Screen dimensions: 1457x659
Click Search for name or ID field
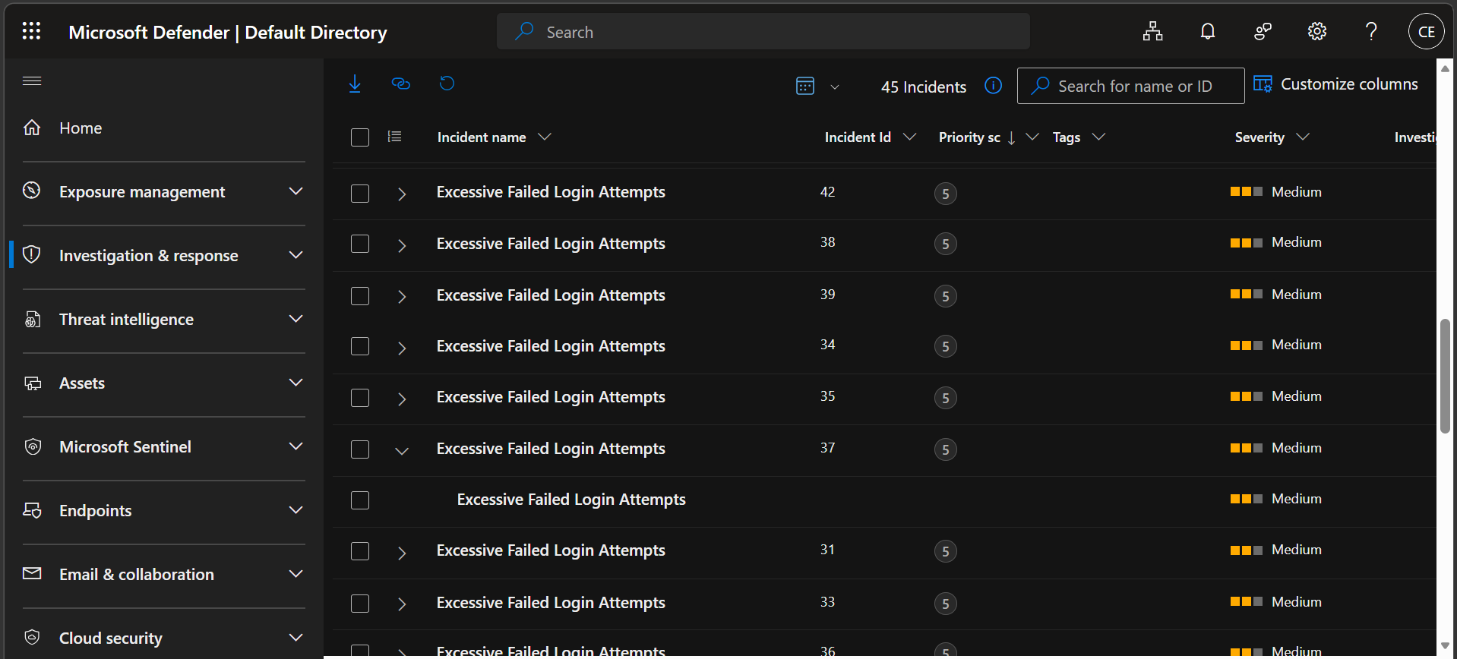[1130, 86]
